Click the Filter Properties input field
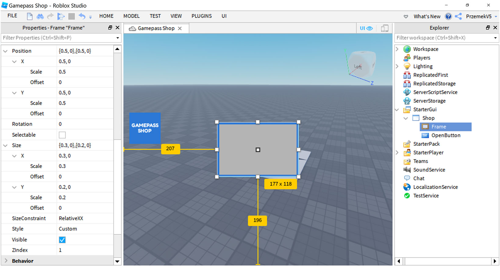Screen dimensions: 500x280 58,38
